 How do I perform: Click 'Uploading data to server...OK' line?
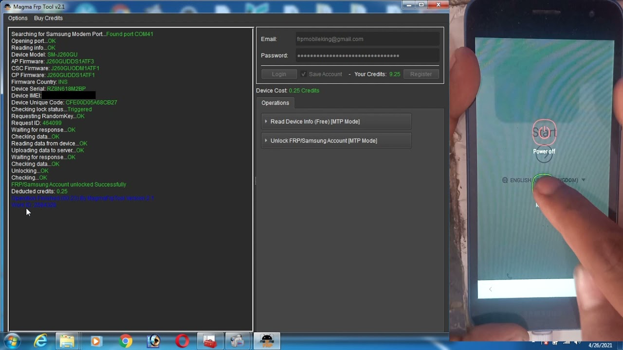coord(48,150)
